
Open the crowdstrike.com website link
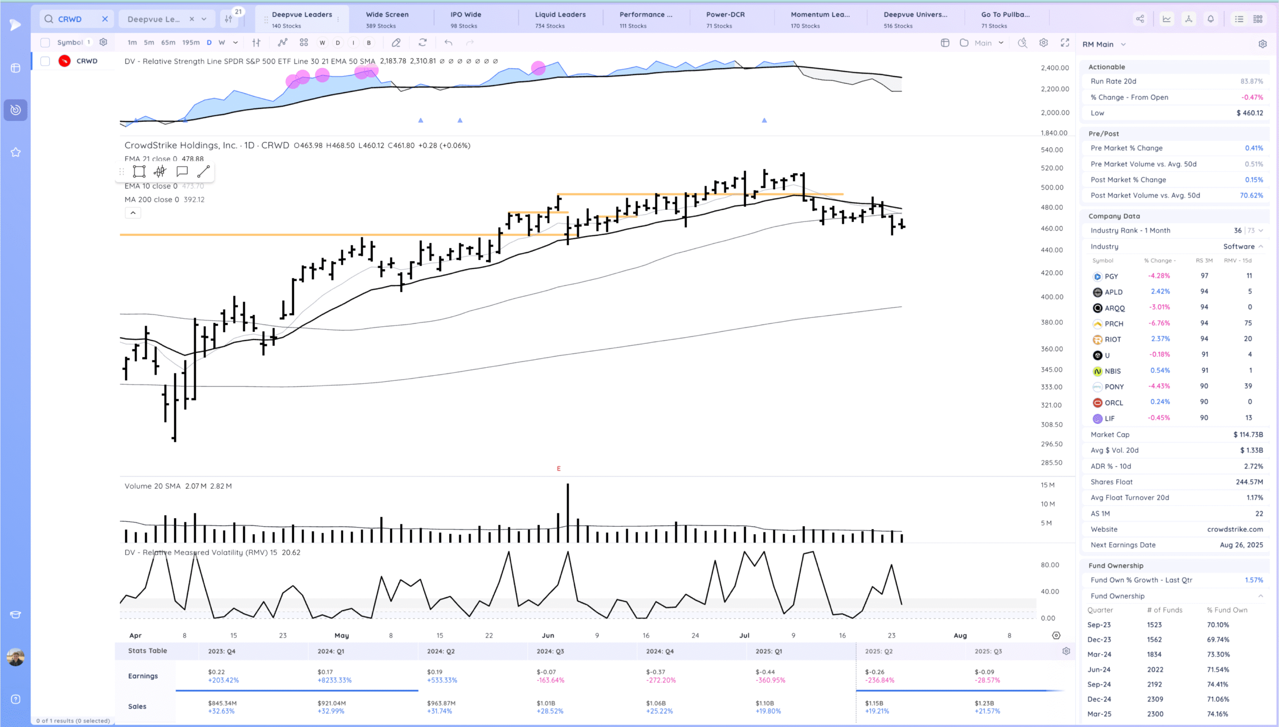click(1235, 529)
